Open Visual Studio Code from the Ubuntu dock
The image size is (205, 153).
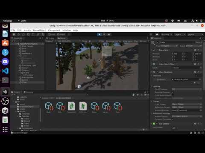(5, 71)
